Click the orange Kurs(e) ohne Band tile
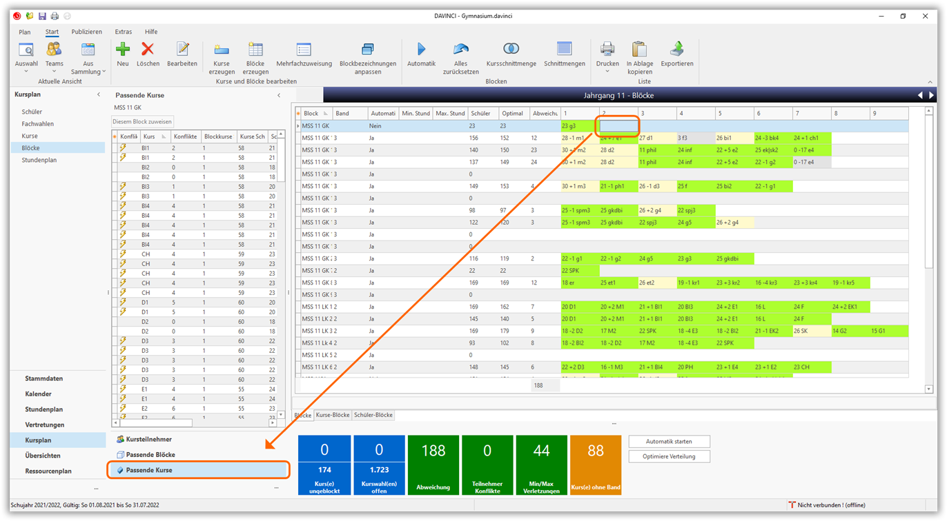The height and width of the screenshot is (521, 947). point(595,465)
